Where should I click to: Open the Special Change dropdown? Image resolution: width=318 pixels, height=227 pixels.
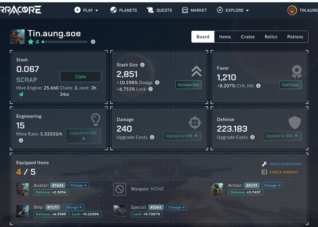[x=177, y=207]
